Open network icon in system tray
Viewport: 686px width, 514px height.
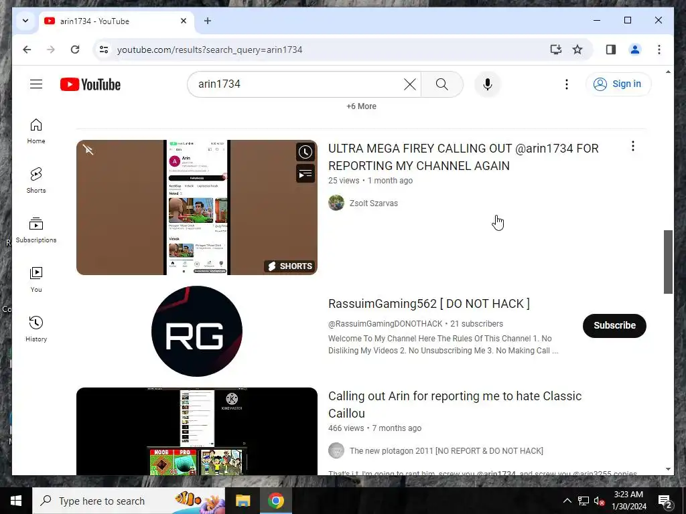click(x=584, y=501)
